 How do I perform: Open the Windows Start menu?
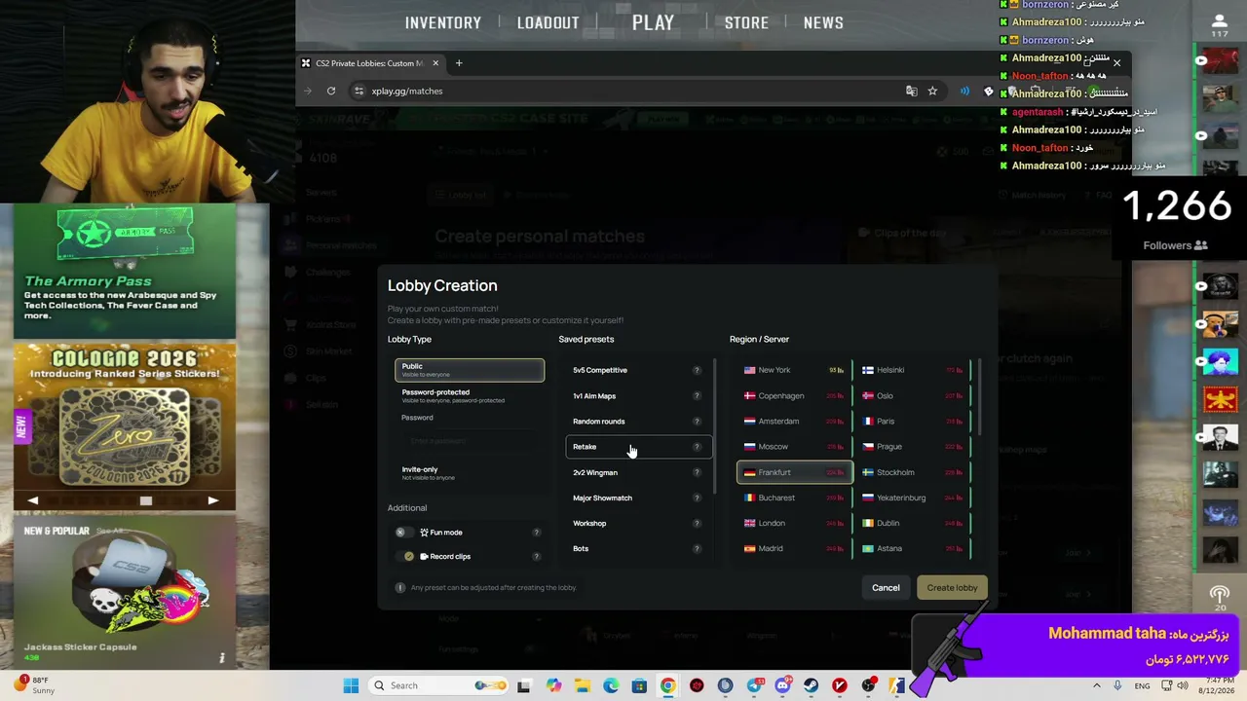click(x=351, y=685)
